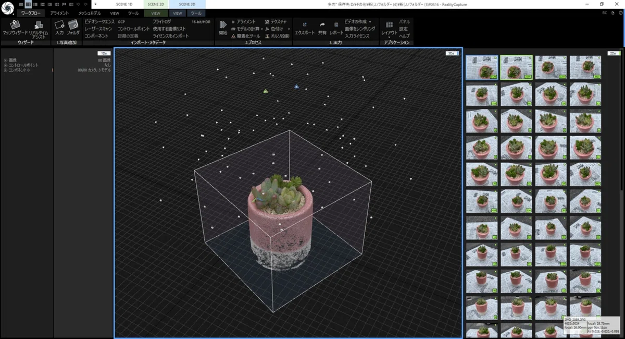Viewport: 625px width, 339px height.
Task: Expand the 画像 (Images) tree node
Action: pyautogui.click(x=5, y=60)
